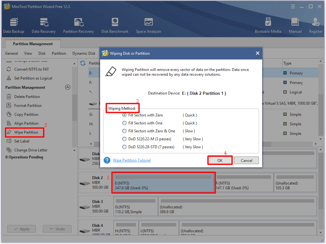Select E:(NTFS) 247.6 GB partition block
The width and height of the screenshot is (326, 244).
(x=164, y=183)
